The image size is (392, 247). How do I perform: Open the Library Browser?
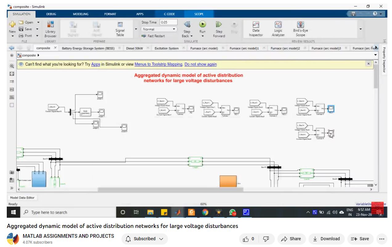pyautogui.click(x=50, y=28)
